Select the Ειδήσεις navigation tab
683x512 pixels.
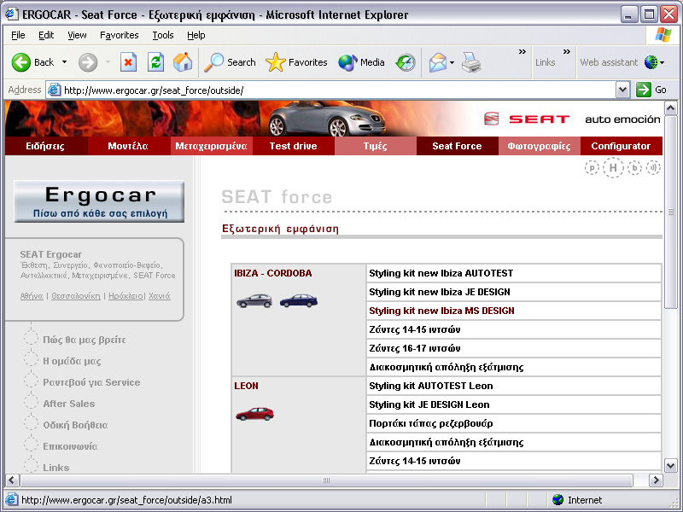pos(46,146)
